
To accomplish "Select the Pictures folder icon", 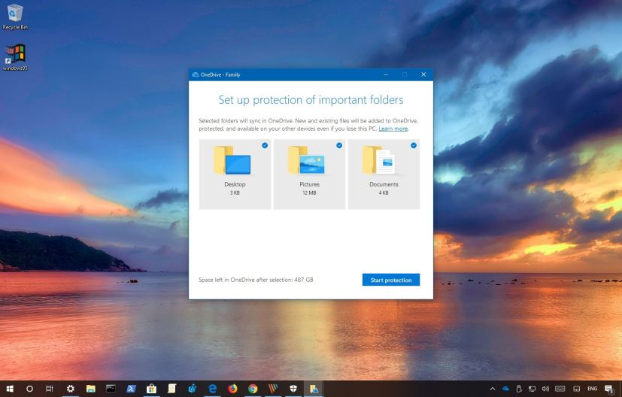I will click(307, 160).
